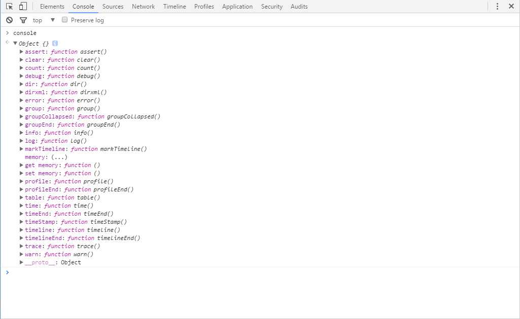Screen dimensions: 520x319
Task: Expand the groupEnd function entry
Action: [21, 125]
